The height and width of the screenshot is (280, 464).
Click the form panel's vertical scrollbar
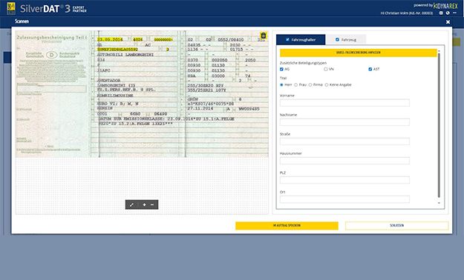(439, 127)
